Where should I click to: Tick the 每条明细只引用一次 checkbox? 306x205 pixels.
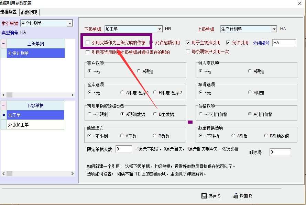(x=188, y=52)
